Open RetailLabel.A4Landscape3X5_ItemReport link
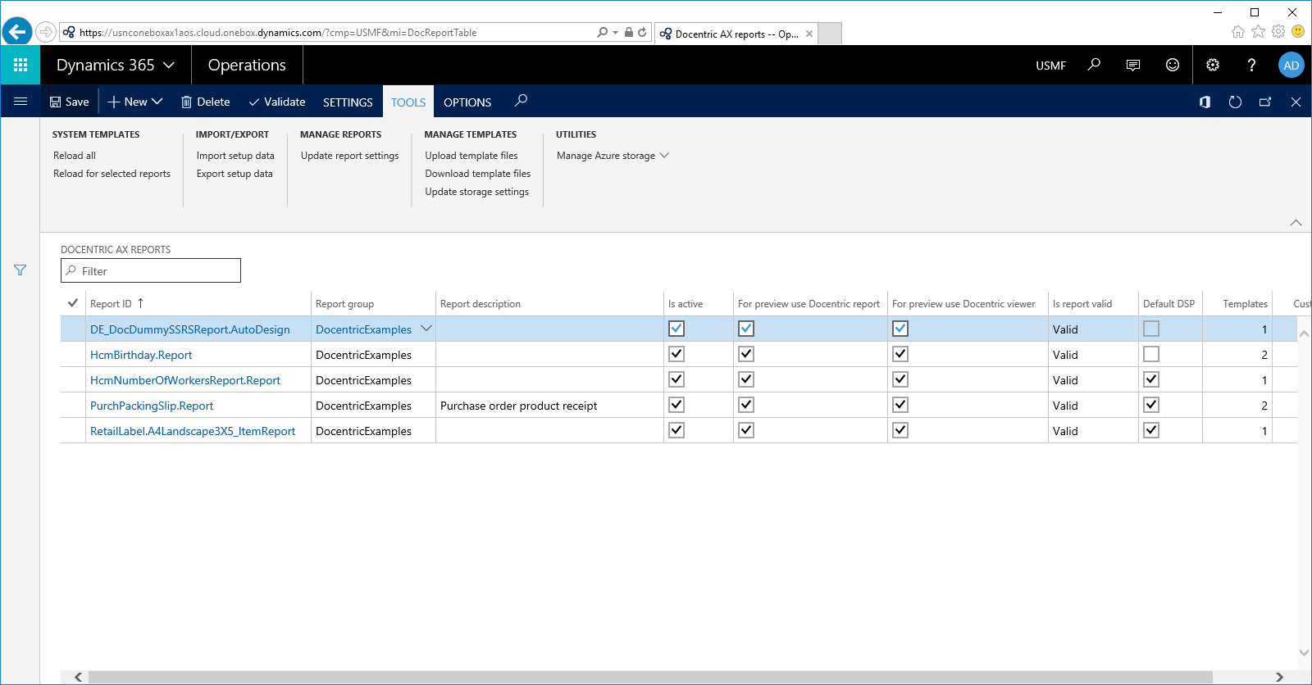 [193, 431]
